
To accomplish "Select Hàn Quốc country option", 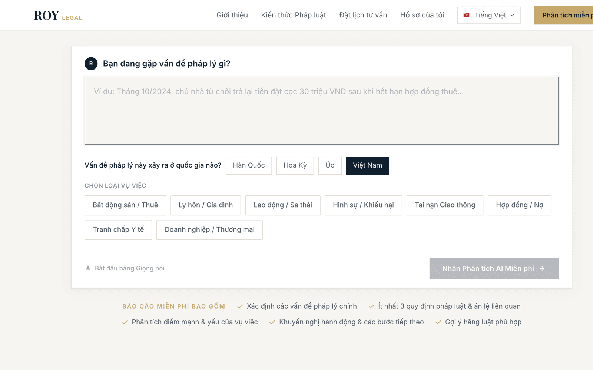I will tap(249, 165).
